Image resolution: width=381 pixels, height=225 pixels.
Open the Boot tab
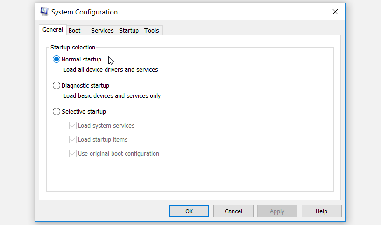[x=75, y=31]
